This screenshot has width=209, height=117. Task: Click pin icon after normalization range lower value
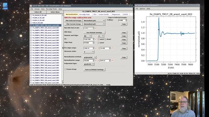coord(96,61)
